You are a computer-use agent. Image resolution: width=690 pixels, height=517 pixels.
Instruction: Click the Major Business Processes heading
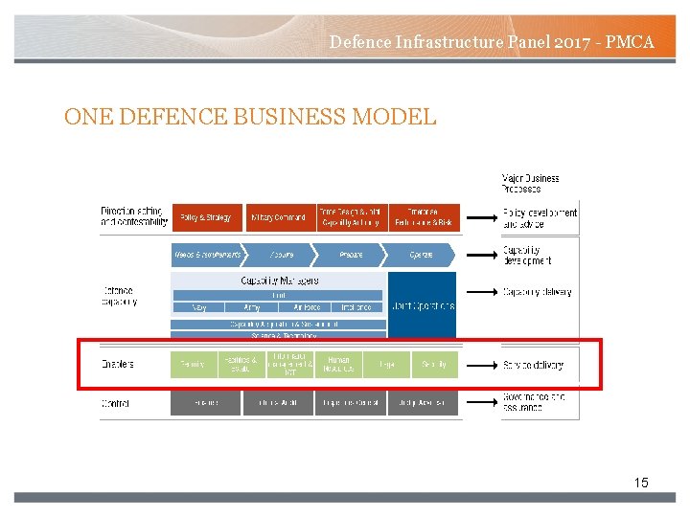(x=530, y=183)
